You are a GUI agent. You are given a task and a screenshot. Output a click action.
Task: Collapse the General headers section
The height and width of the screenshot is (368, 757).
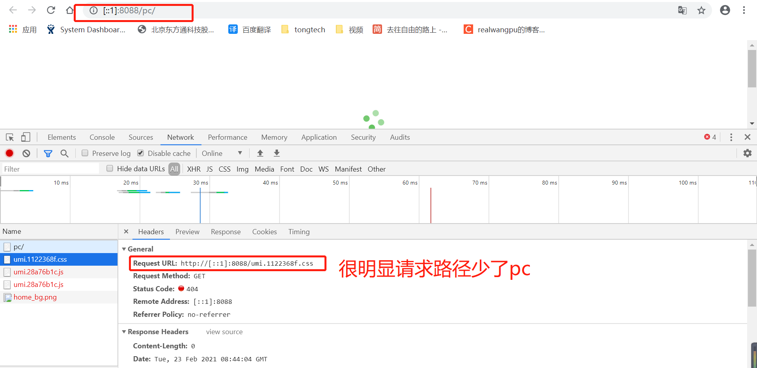pyautogui.click(x=124, y=249)
